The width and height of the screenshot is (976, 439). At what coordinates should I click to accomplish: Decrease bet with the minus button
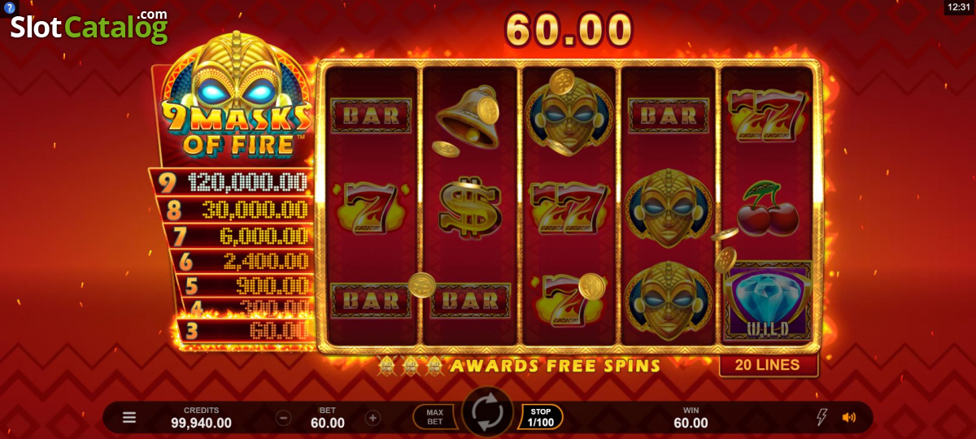(x=284, y=418)
